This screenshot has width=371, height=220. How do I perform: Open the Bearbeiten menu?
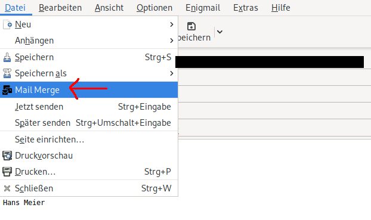(x=60, y=8)
